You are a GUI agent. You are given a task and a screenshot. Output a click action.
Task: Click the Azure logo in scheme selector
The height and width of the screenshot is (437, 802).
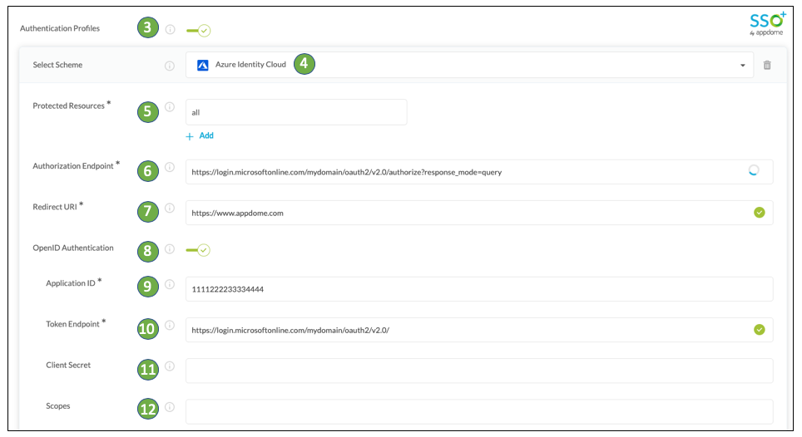[x=202, y=65]
